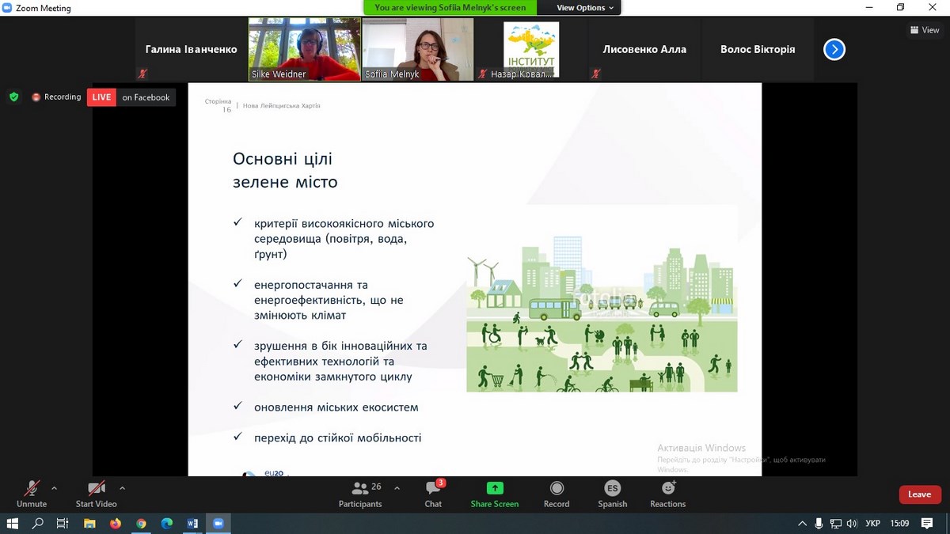
Task: Start recording with the Record button
Action: [x=557, y=494]
